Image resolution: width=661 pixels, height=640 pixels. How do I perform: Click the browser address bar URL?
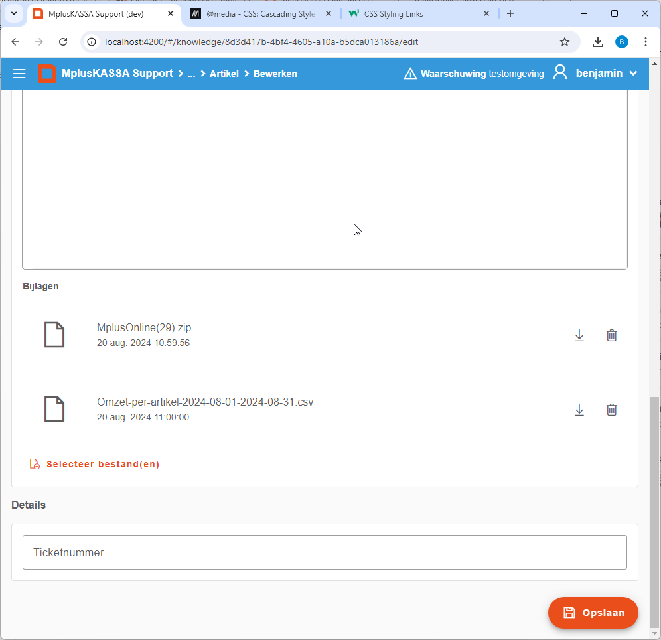point(261,42)
